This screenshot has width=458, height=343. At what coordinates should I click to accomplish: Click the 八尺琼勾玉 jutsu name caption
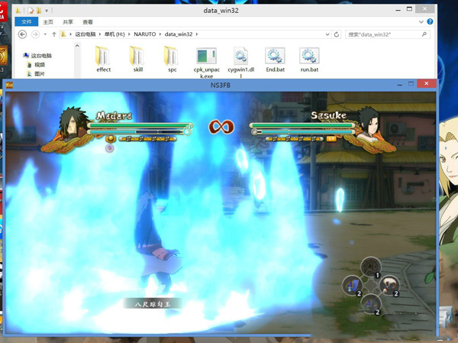[152, 304]
